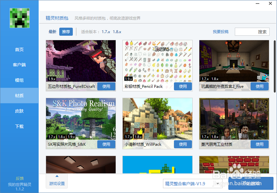Minimize the launcher window
This screenshot has height=193, width=277.
(x=258, y=4)
